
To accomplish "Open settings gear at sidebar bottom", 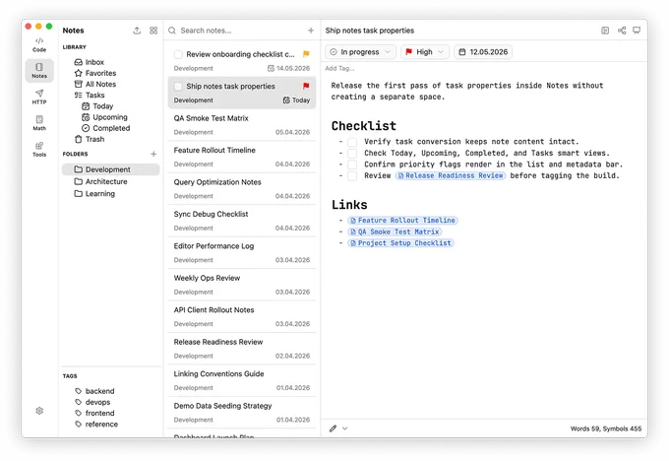I will click(x=39, y=411).
